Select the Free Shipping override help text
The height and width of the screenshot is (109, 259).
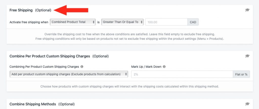tap(130, 37)
